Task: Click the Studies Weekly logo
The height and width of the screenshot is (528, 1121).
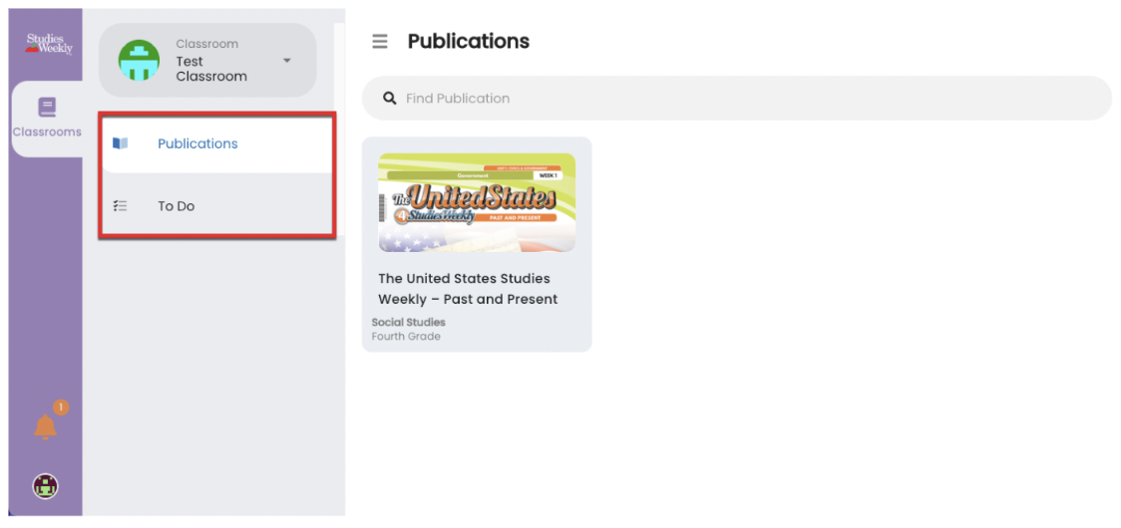Action: 49,44
